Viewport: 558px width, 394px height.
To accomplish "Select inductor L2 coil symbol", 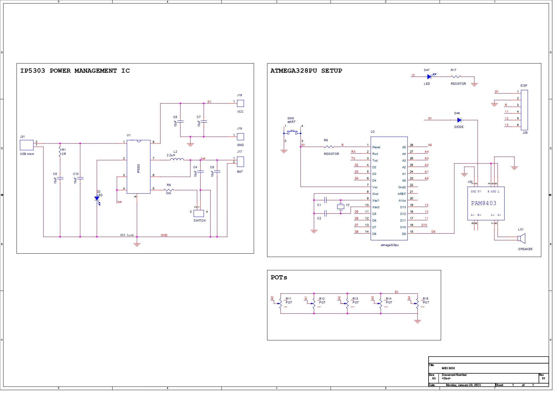I will [x=177, y=159].
